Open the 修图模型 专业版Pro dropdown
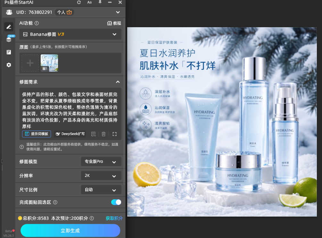 [x=101, y=162]
